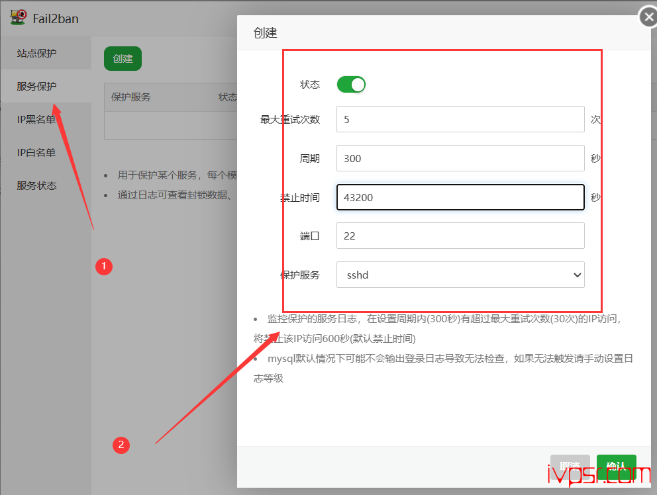Toggle the 状态 switch off
This screenshot has width=657, height=495.
351,85
